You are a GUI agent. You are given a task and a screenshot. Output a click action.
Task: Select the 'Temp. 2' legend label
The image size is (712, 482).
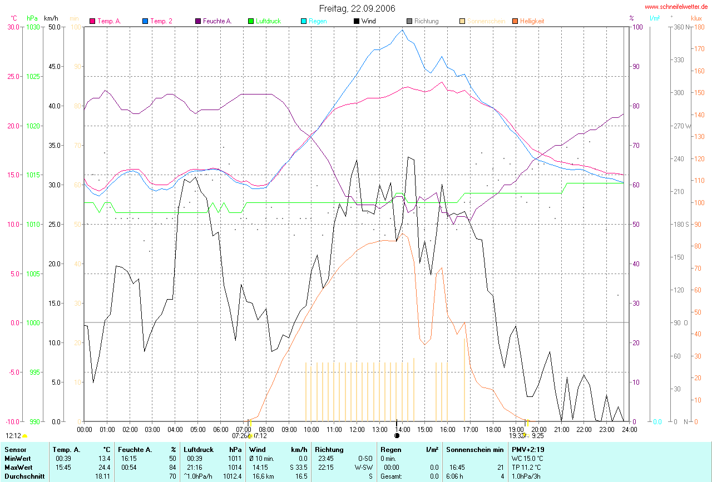161,21
